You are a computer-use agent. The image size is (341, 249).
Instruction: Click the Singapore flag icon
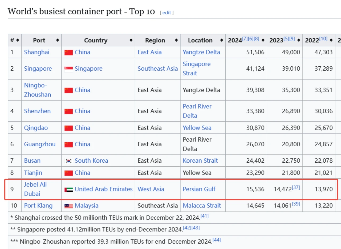tap(68, 69)
